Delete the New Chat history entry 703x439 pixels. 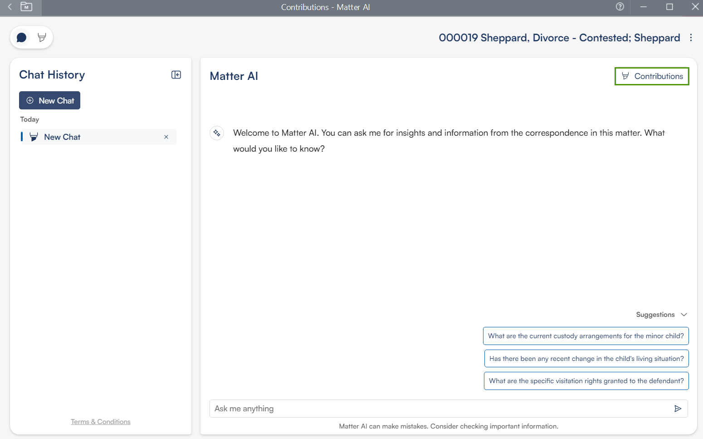coord(166,137)
